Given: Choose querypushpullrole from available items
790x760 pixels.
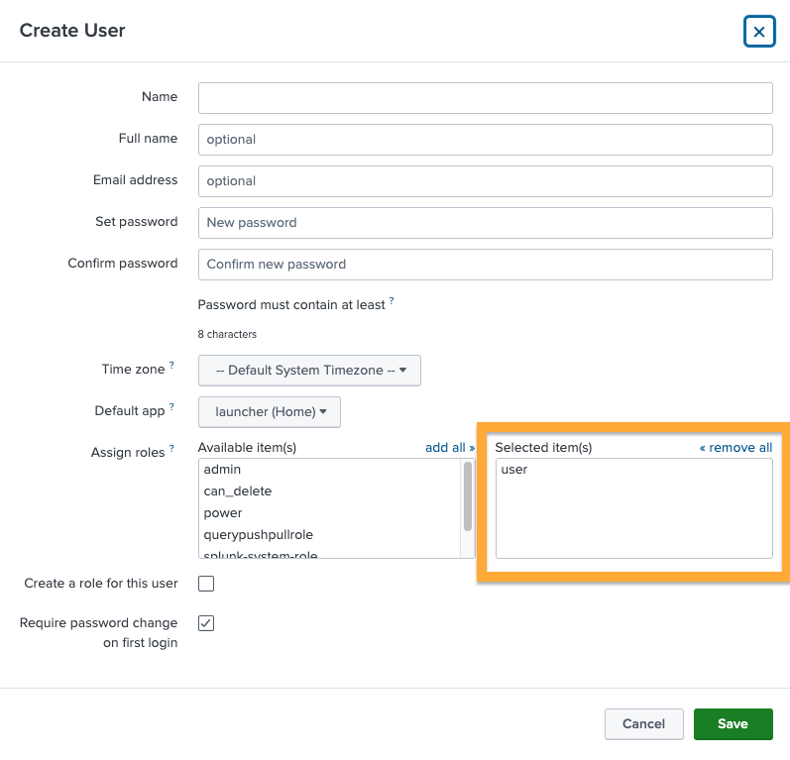Looking at the screenshot, I should click(x=258, y=535).
